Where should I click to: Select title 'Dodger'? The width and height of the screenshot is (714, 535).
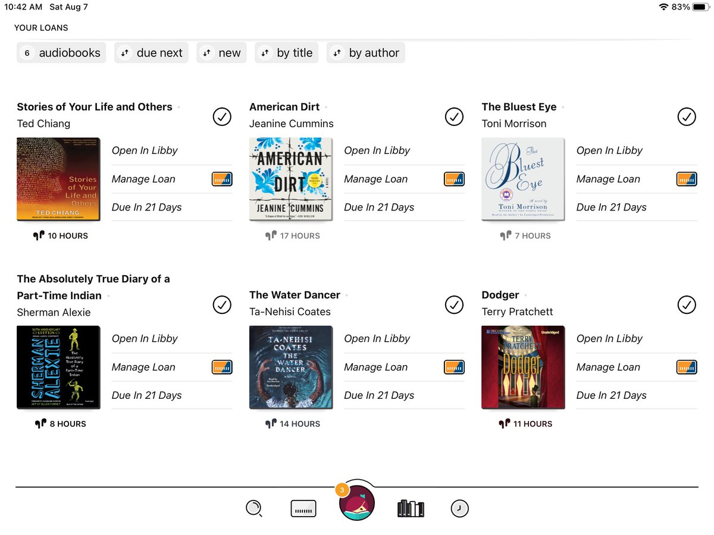pyautogui.click(x=500, y=295)
